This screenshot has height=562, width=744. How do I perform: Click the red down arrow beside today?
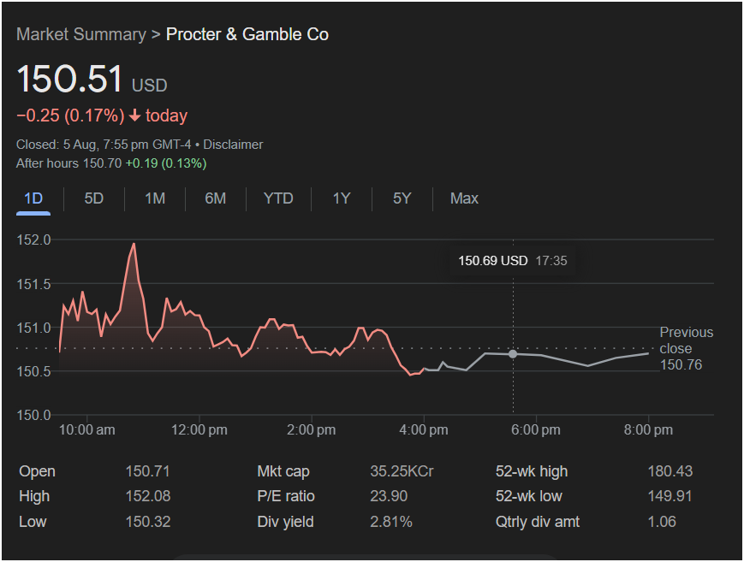coord(134,115)
